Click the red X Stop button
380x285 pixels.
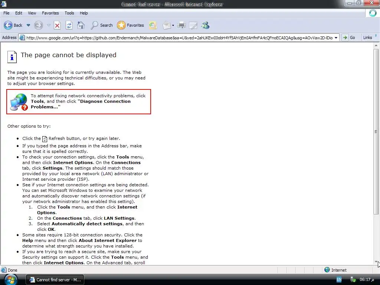57,25
